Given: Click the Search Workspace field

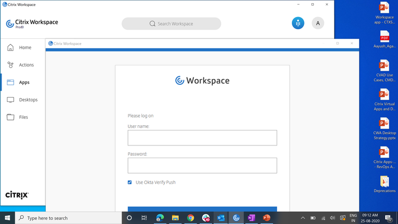Looking at the screenshot, I should (171, 23).
